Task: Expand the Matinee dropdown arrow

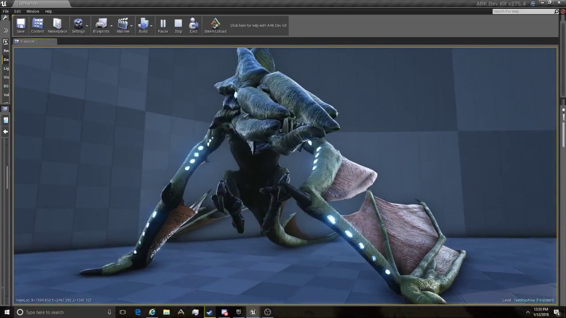Action: pyautogui.click(x=132, y=26)
